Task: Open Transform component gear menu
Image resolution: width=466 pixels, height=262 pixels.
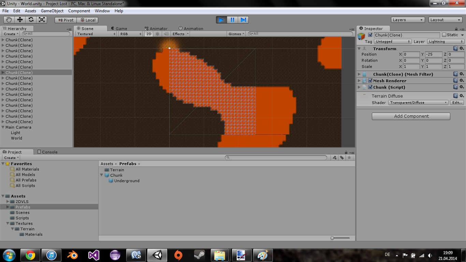Action: [x=462, y=49]
